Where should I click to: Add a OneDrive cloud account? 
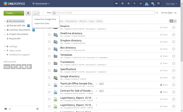(24, 67)
